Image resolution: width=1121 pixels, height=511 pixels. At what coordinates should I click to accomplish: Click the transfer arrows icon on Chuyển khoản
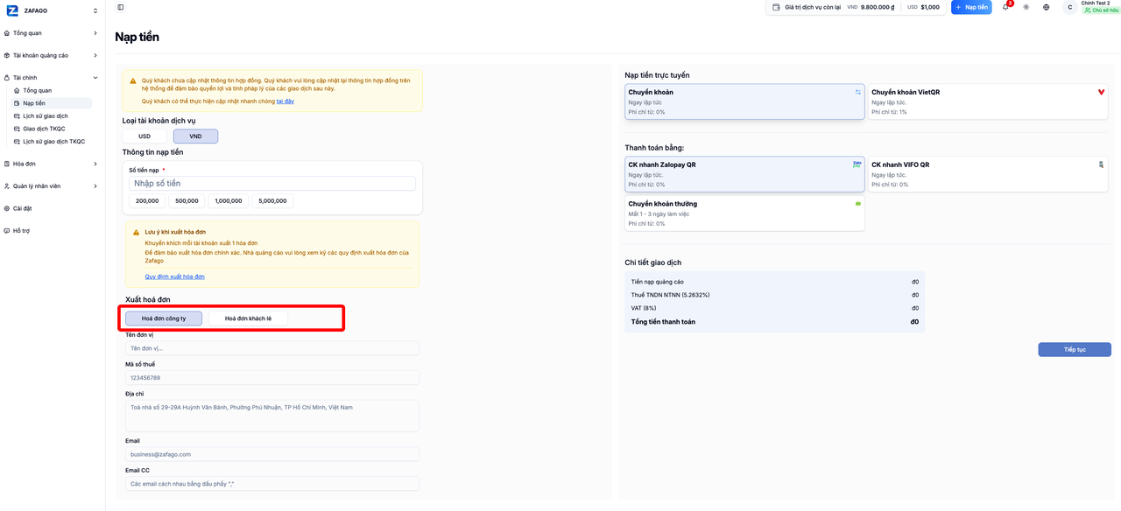858,92
